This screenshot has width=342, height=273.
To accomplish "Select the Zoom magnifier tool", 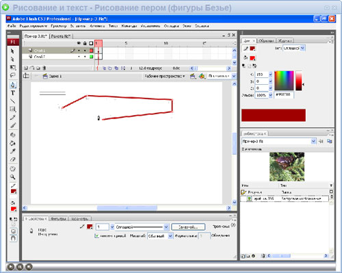I will (13, 177).
